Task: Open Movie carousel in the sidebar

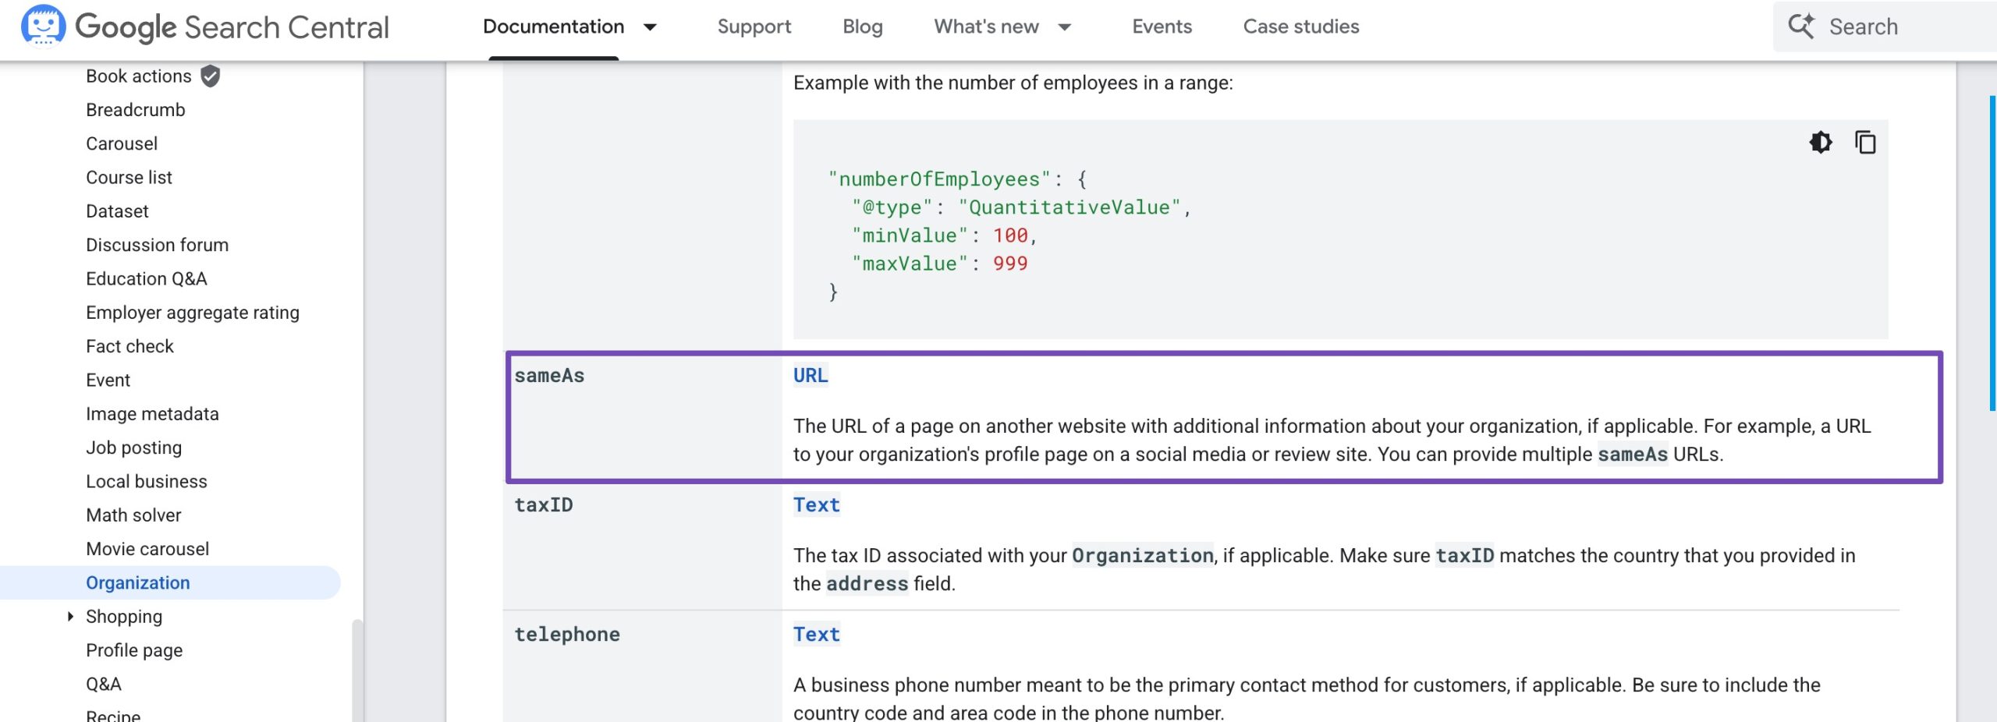Action: coord(147,549)
